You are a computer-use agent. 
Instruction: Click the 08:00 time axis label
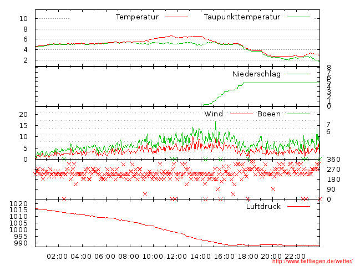coord(128,257)
